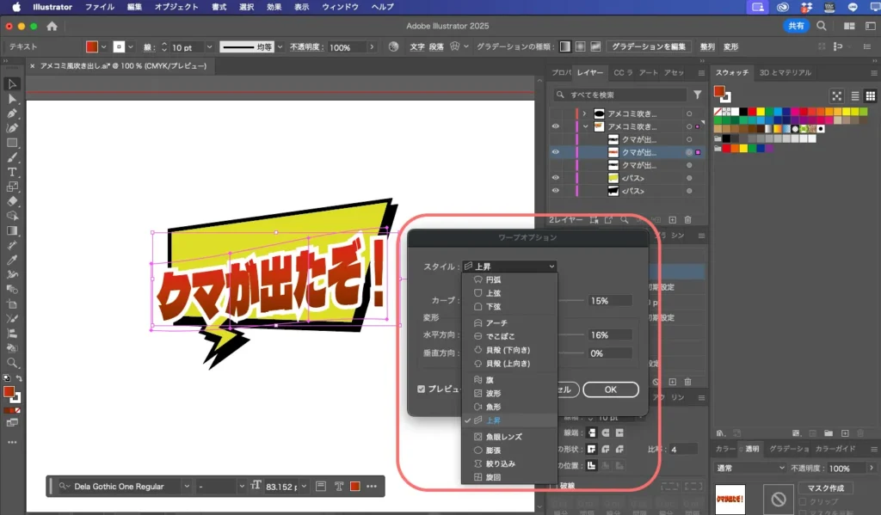881x515 pixels.
Task: Select the Selection tool
Action: (x=12, y=83)
